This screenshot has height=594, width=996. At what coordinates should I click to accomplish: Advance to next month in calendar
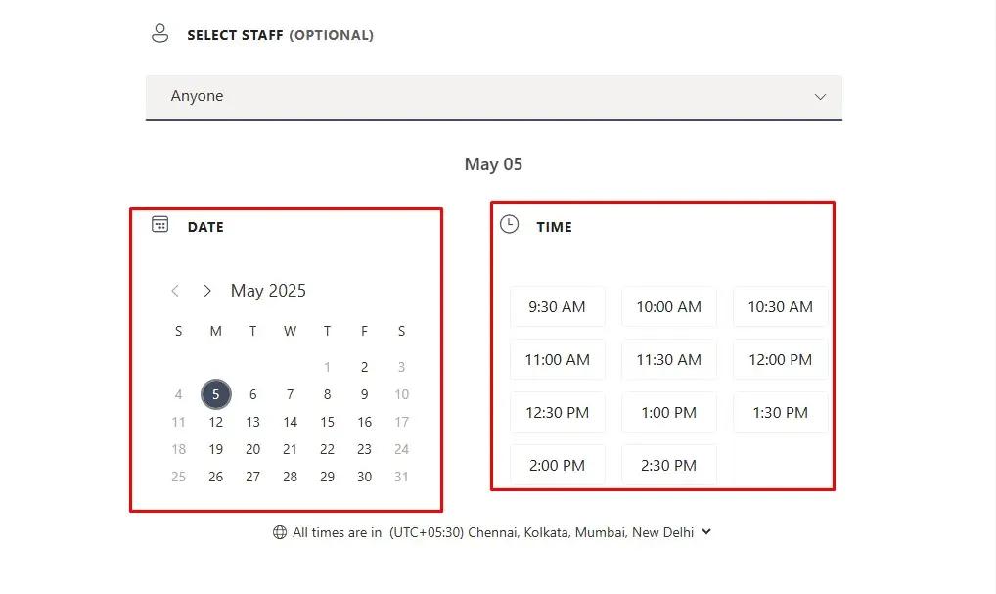(x=207, y=291)
